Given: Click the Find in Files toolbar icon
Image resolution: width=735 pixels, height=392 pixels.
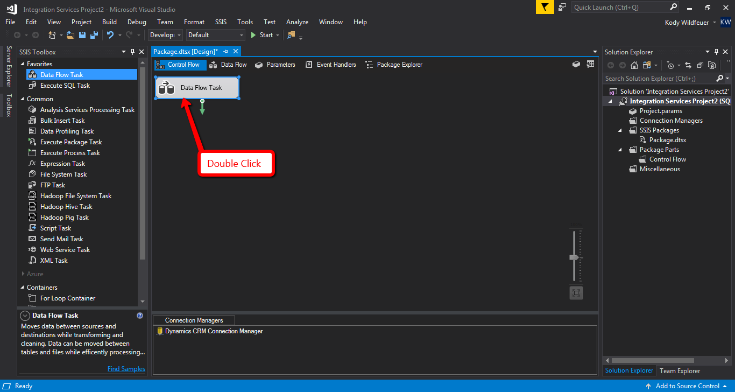Looking at the screenshot, I should click(x=292, y=35).
